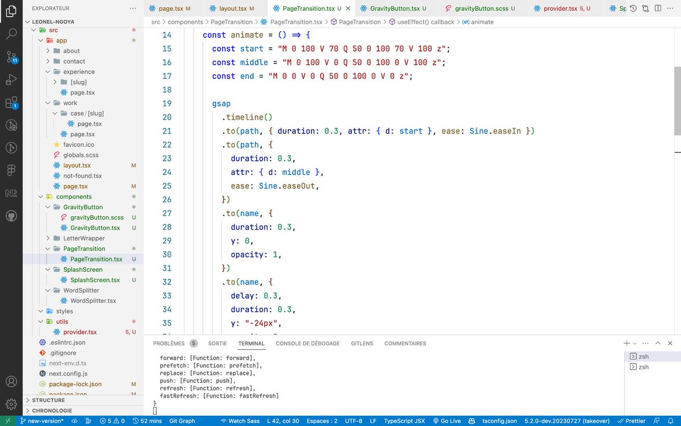Open terminal panel more actions ellipsis
The image size is (681, 426).
tap(645, 343)
